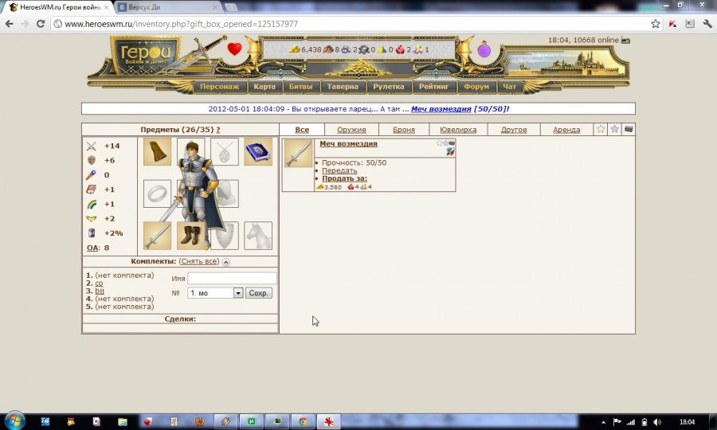
Task: Open the Битвы menu
Action: [x=300, y=86]
